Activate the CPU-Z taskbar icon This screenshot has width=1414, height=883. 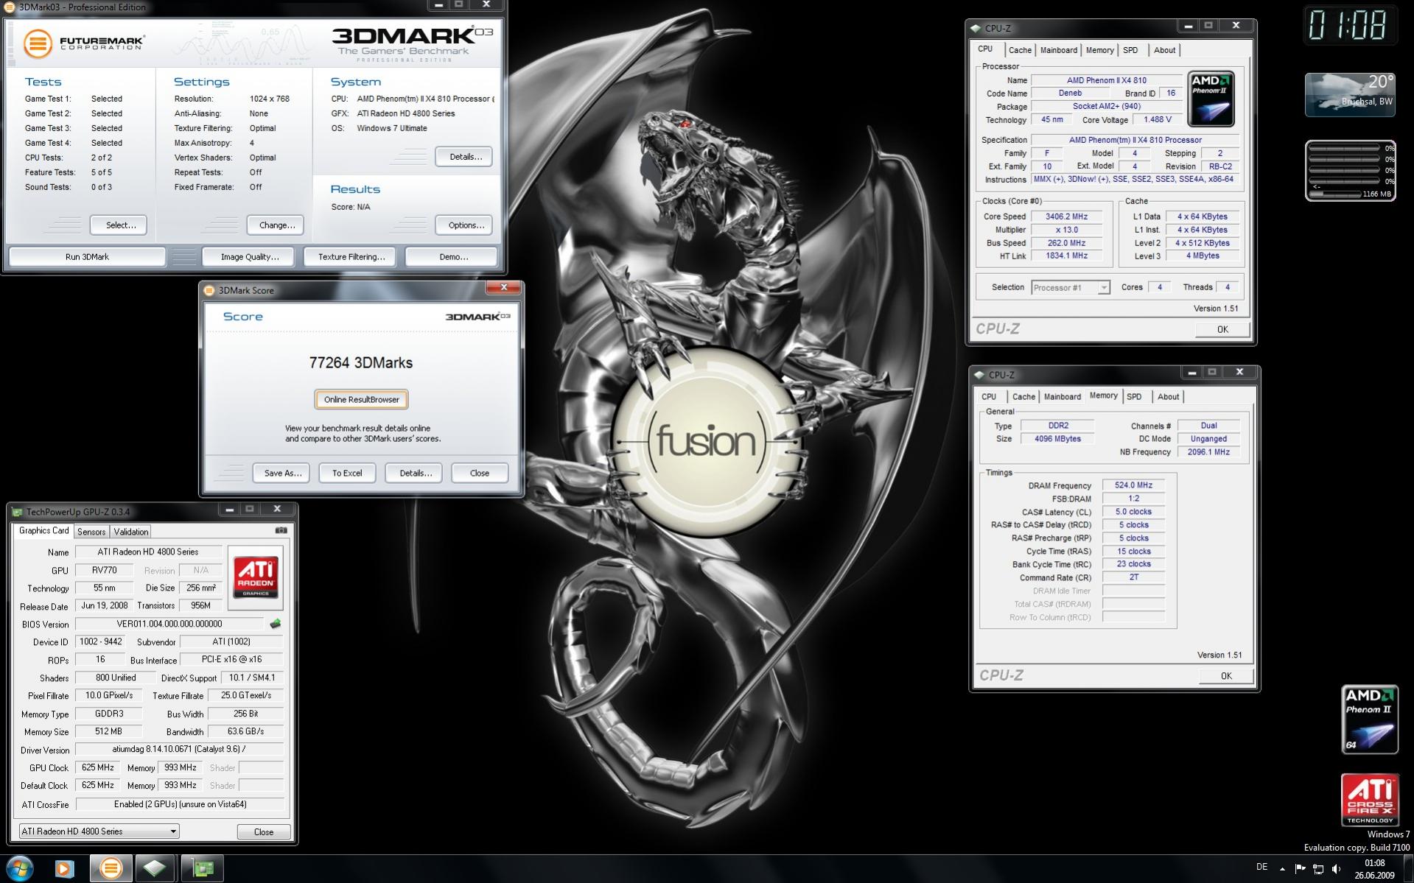[155, 869]
